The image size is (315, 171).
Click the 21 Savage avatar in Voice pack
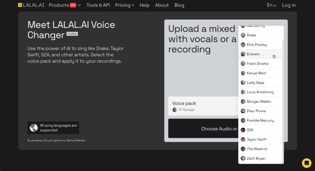(174, 110)
